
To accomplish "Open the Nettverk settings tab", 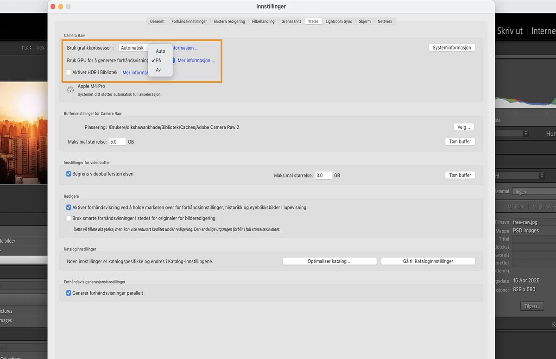I will point(385,21).
